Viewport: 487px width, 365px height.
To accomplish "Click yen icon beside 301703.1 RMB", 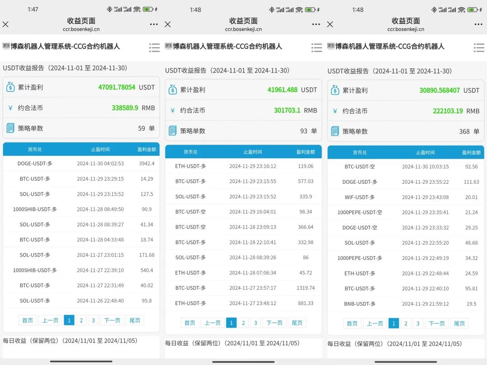I will click(x=172, y=110).
